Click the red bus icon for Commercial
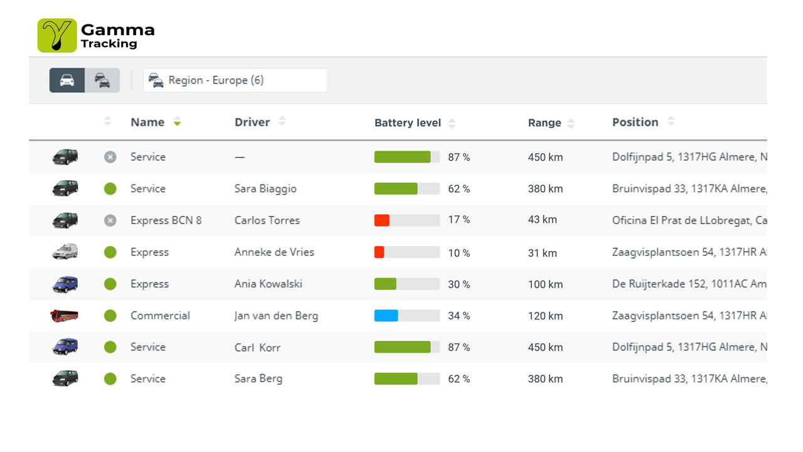Image resolution: width=803 pixels, height=452 pixels. point(65,315)
